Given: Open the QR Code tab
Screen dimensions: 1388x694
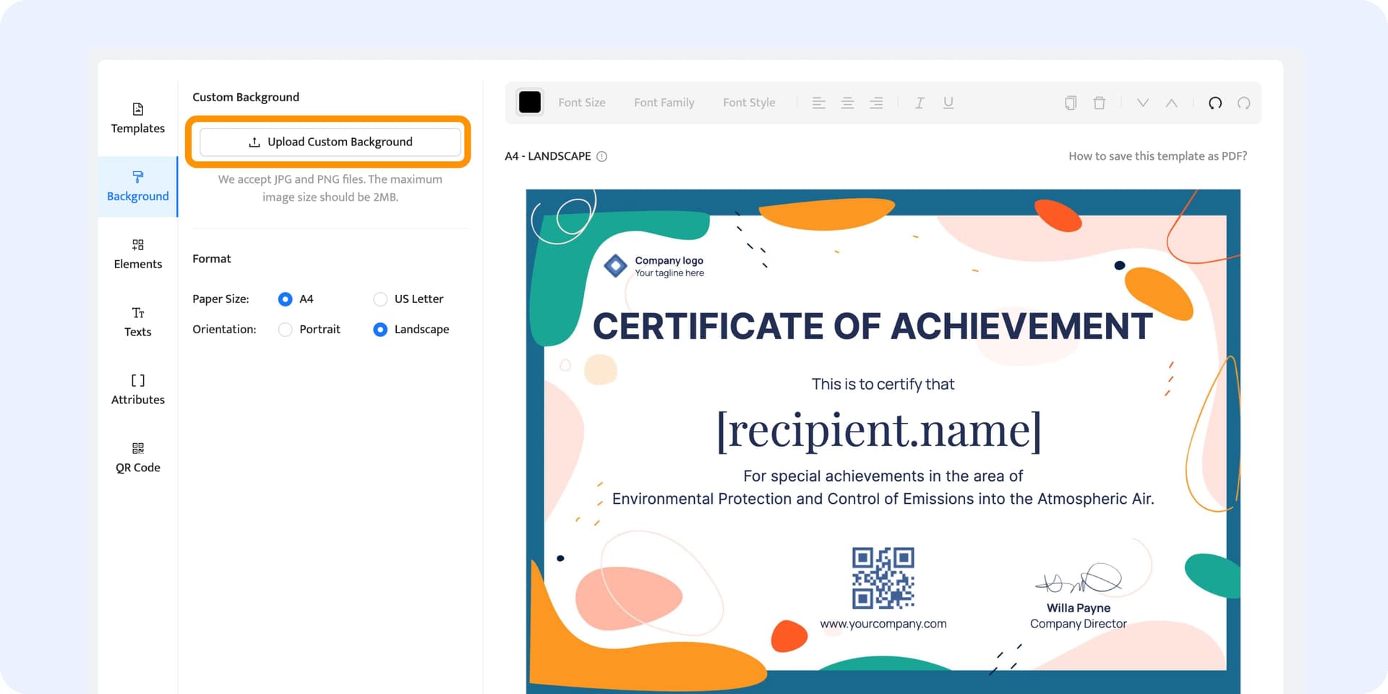Looking at the screenshot, I should (x=137, y=458).
